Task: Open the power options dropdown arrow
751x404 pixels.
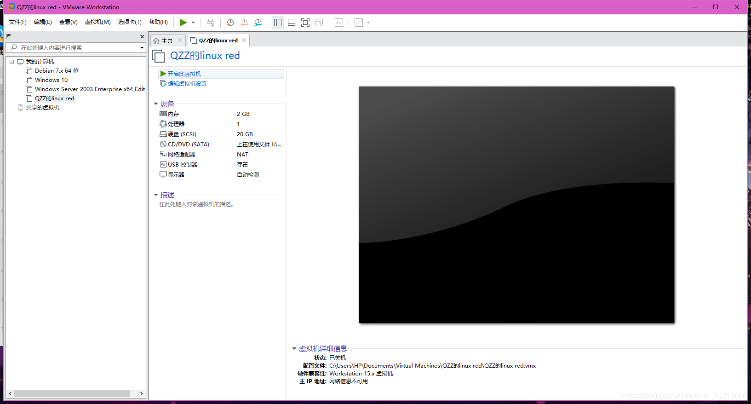Action: [x=193, y=23]
